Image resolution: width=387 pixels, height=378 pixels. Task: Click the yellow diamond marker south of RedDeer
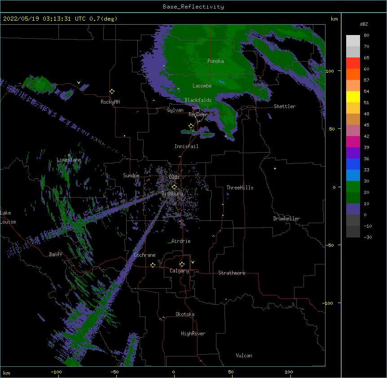tap(191, 126)
